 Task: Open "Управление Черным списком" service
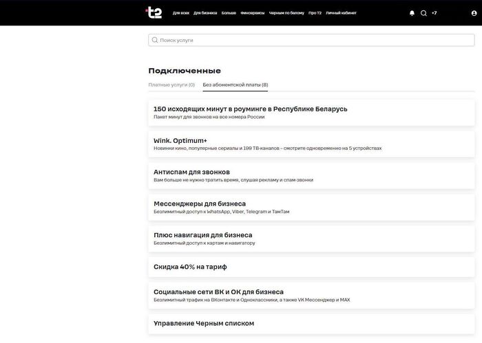coord(310,323)
